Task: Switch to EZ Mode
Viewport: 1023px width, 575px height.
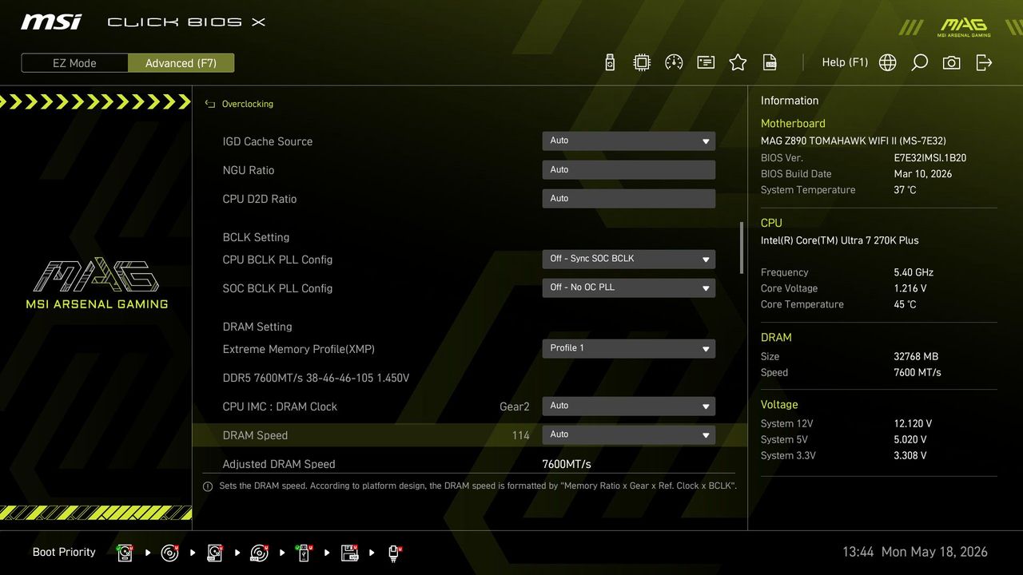Action: pos(74,63)
